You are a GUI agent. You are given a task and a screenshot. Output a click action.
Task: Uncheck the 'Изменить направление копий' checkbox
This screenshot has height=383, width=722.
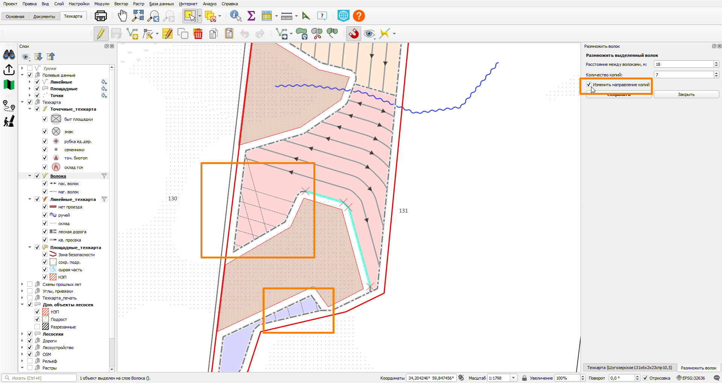click(589, 85)
